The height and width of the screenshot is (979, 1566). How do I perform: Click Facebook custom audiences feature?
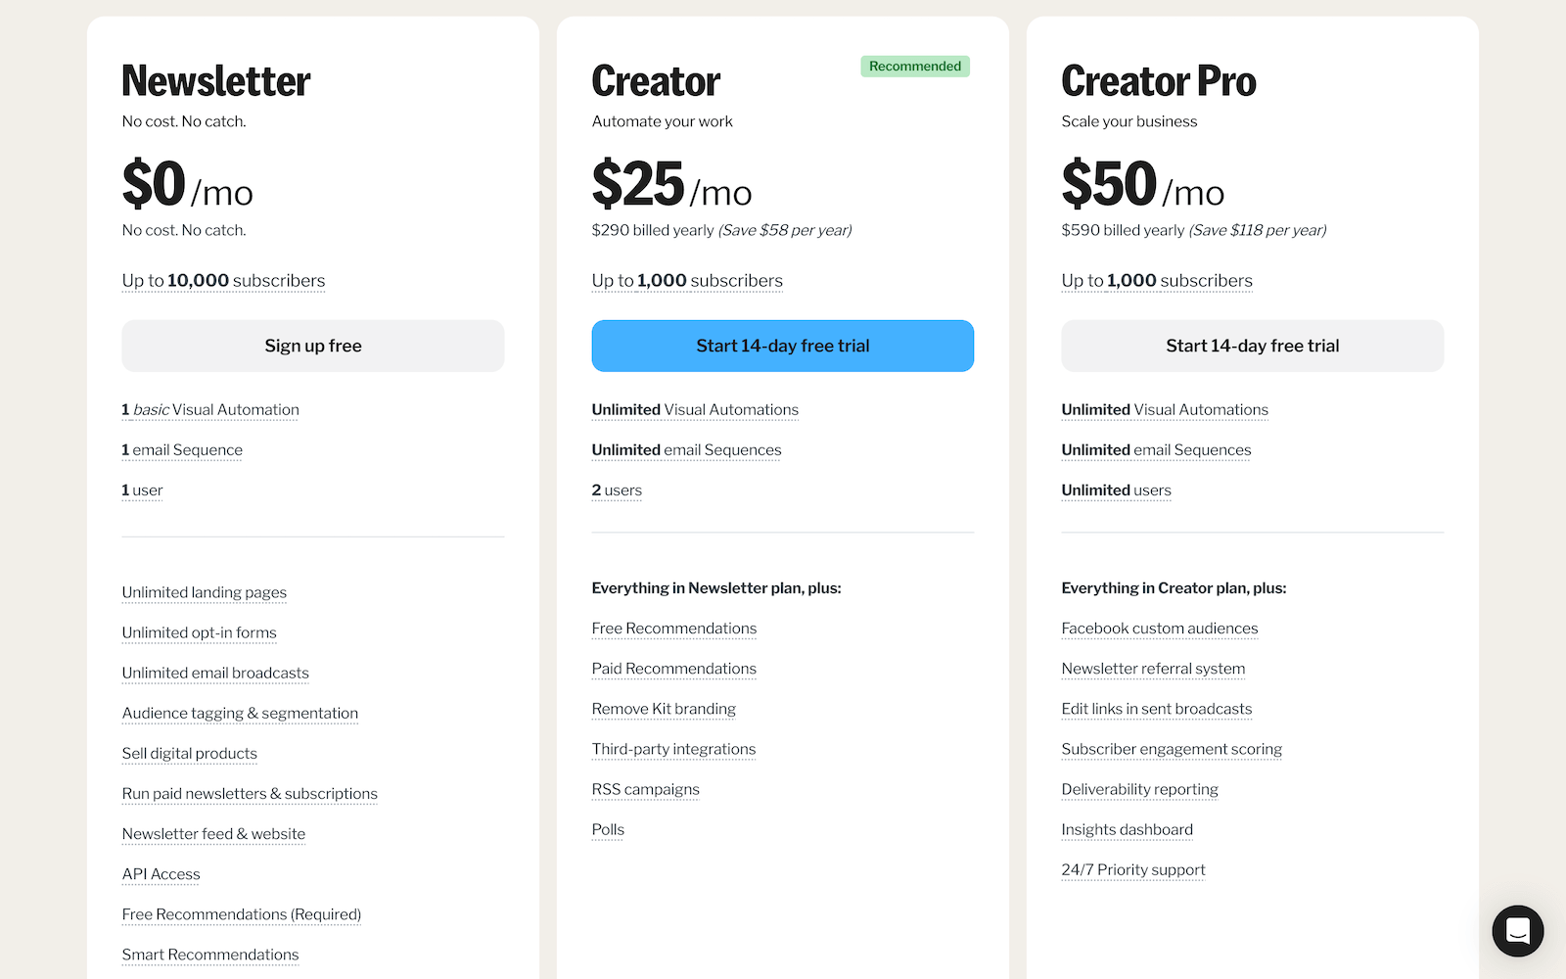(1160, 629)
